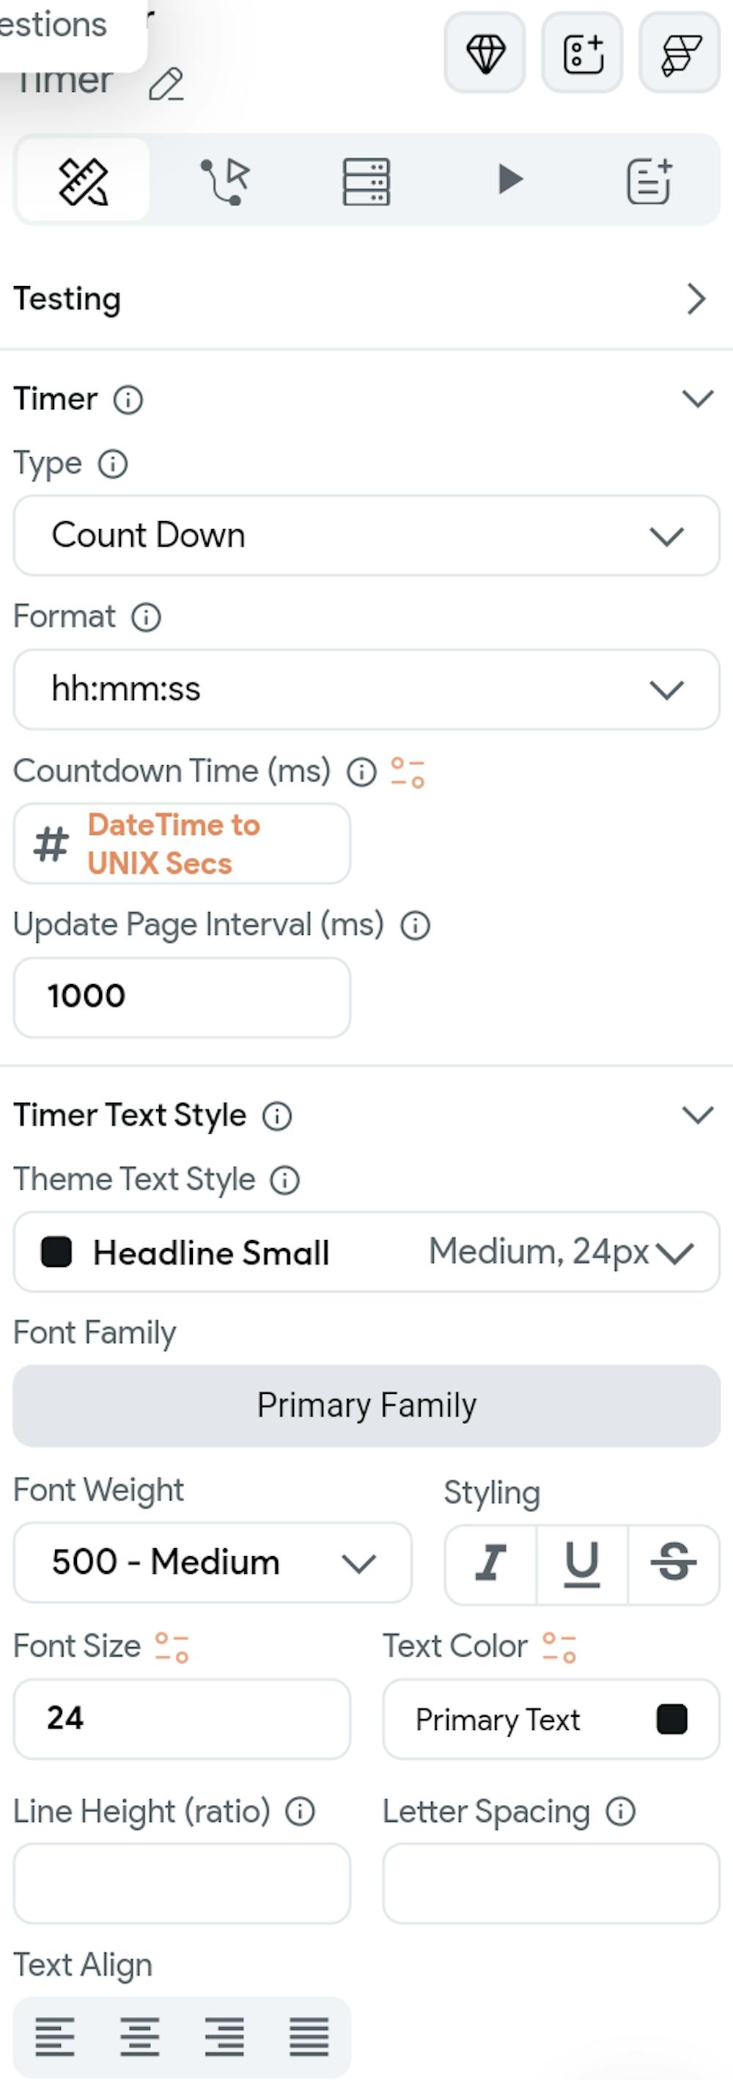This screenshot has width=733, height=2080.
Task: Click the Animations play icon
Action: pyautogui.click(x=509, y=179)
